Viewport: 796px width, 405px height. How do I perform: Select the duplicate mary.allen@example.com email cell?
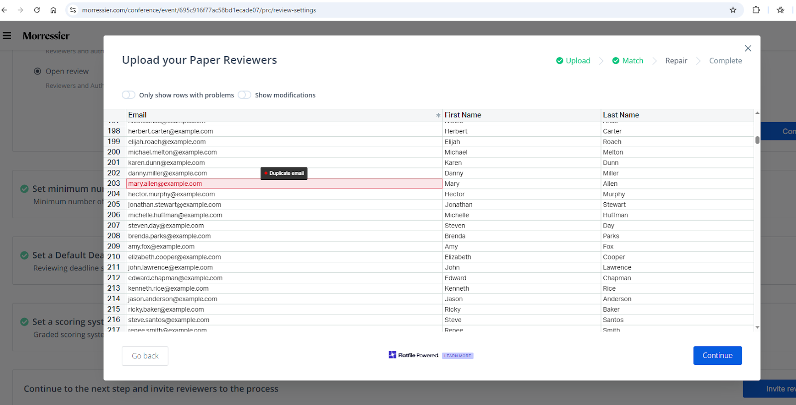[x=284, y=184]
